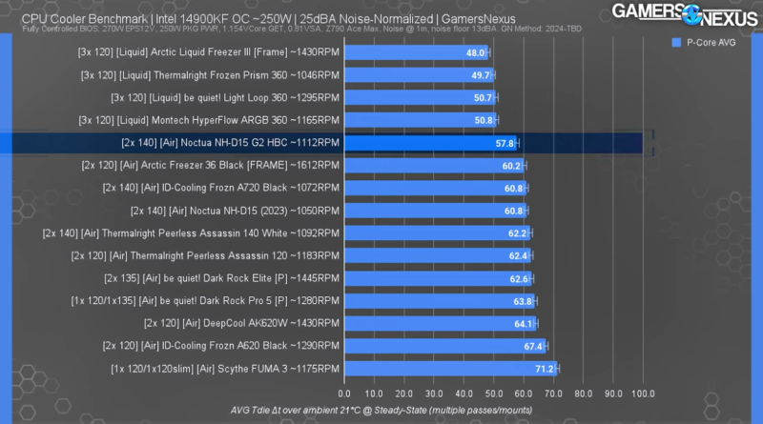This screenshot has height=424, width=763.
Task: Select the Noctua NH-D15 (2023) label
Action: click(235, 211)
